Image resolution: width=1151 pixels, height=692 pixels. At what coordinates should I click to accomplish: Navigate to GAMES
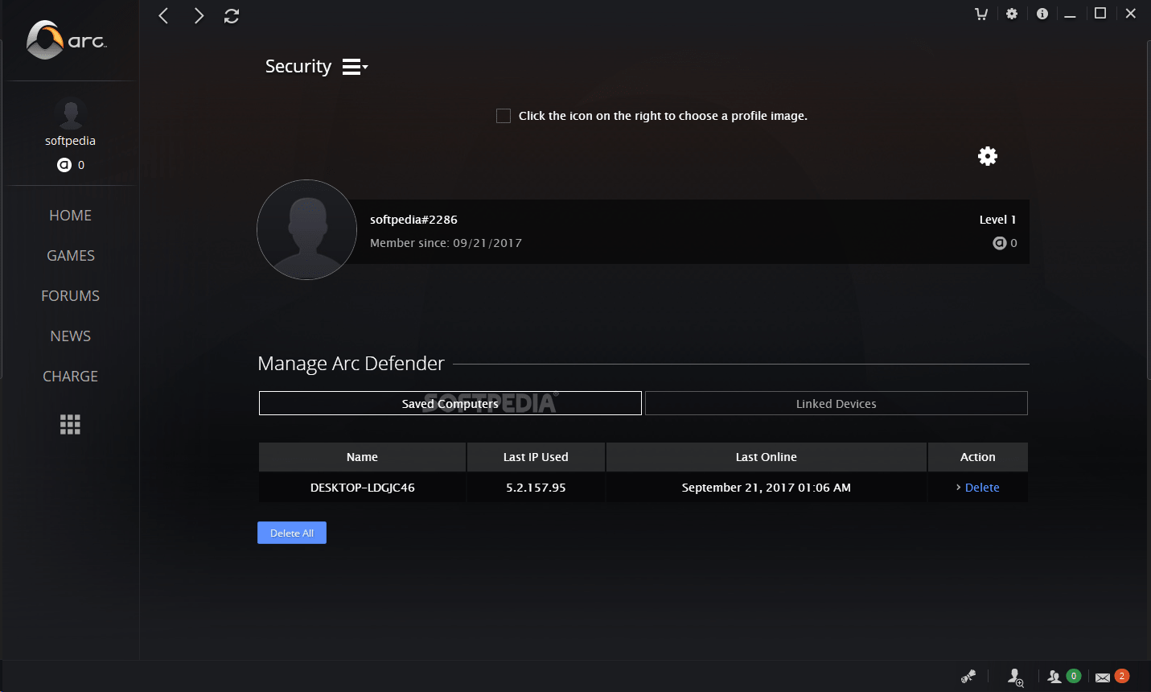point(70,256)
